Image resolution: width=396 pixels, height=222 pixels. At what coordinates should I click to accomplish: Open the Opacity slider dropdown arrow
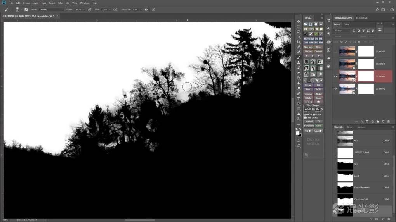(84, 10)
